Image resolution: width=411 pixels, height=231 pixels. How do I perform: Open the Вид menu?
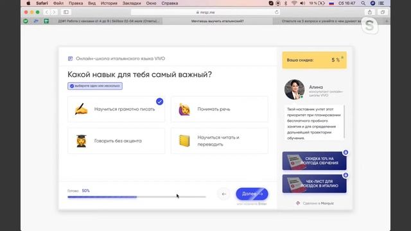[92, 3]
